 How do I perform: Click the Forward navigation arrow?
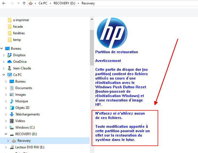click(x=12, y=3)
